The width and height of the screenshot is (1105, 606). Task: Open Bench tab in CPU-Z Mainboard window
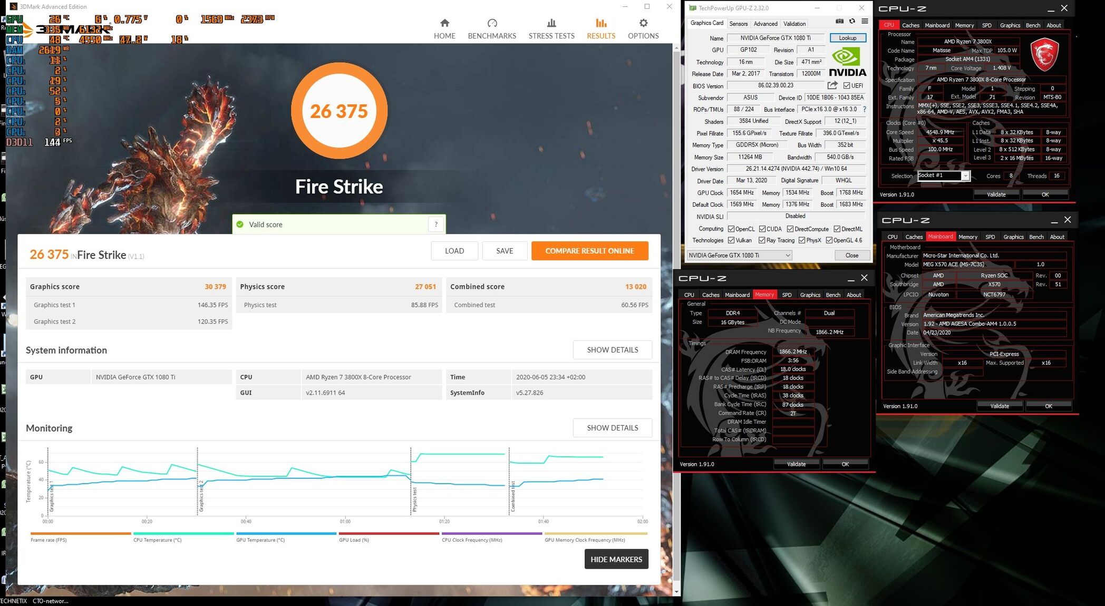coord(1036,237)
